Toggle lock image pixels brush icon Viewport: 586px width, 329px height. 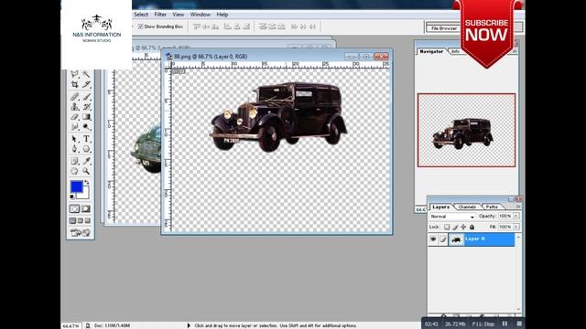[455, 227]
